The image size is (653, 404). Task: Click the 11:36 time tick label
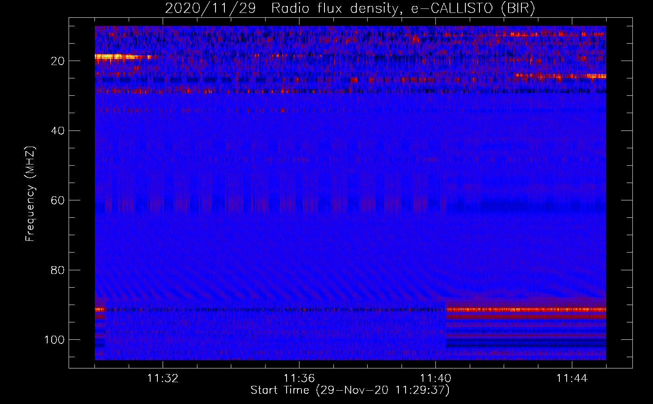coord(299,379)
